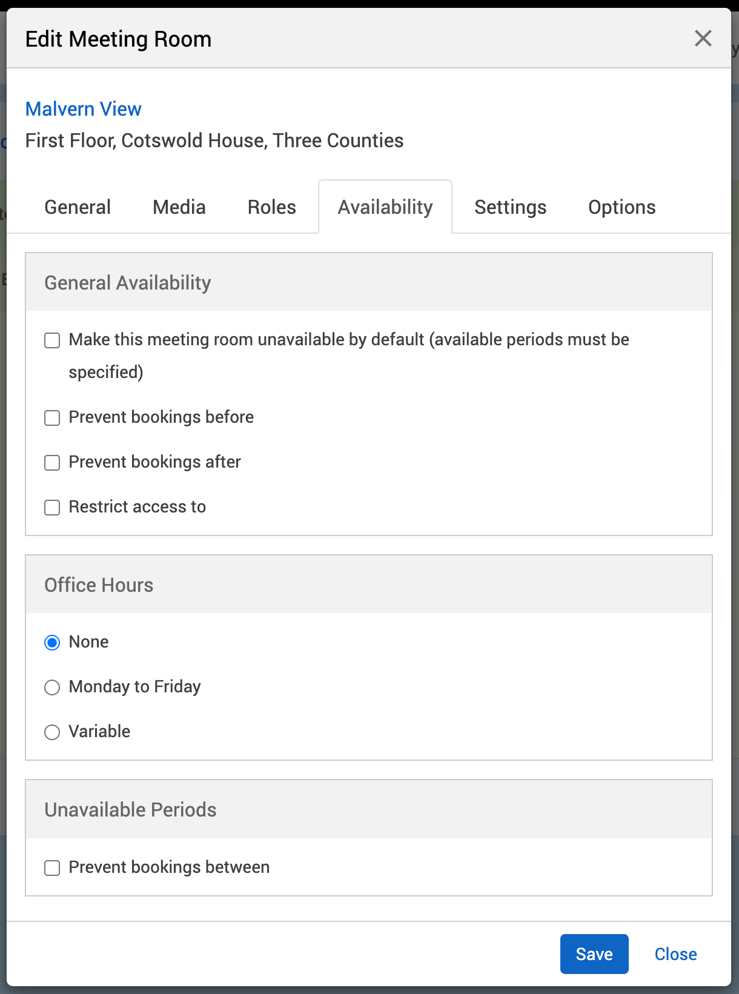Close the Edit Meeting Room dialog with X
Image resolution: width=739 pixels, height=994 pixels.
point(703,39)
